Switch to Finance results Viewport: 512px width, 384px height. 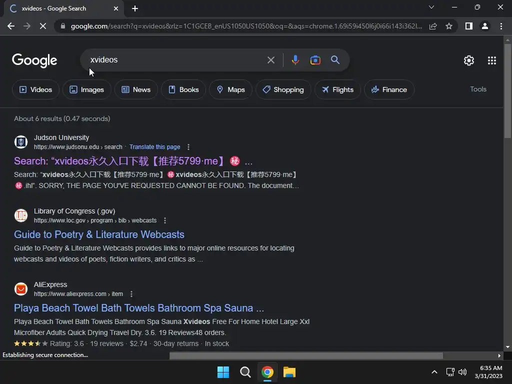(389, 89)
